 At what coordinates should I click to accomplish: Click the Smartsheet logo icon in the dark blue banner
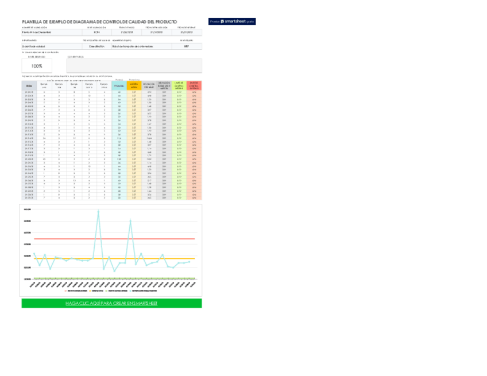point(222,21)
